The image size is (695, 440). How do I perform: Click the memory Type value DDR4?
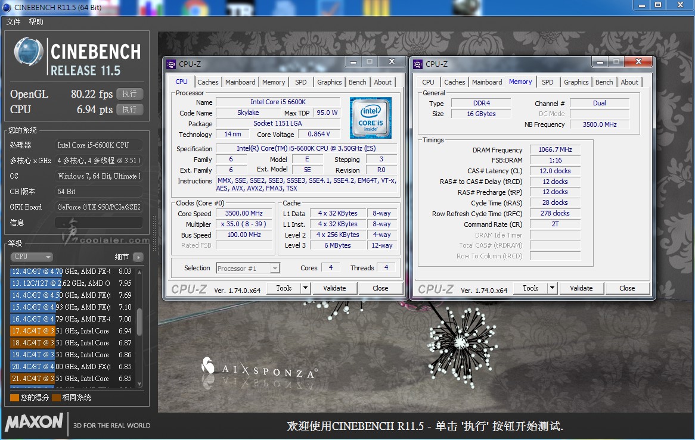tap(482, 103)
